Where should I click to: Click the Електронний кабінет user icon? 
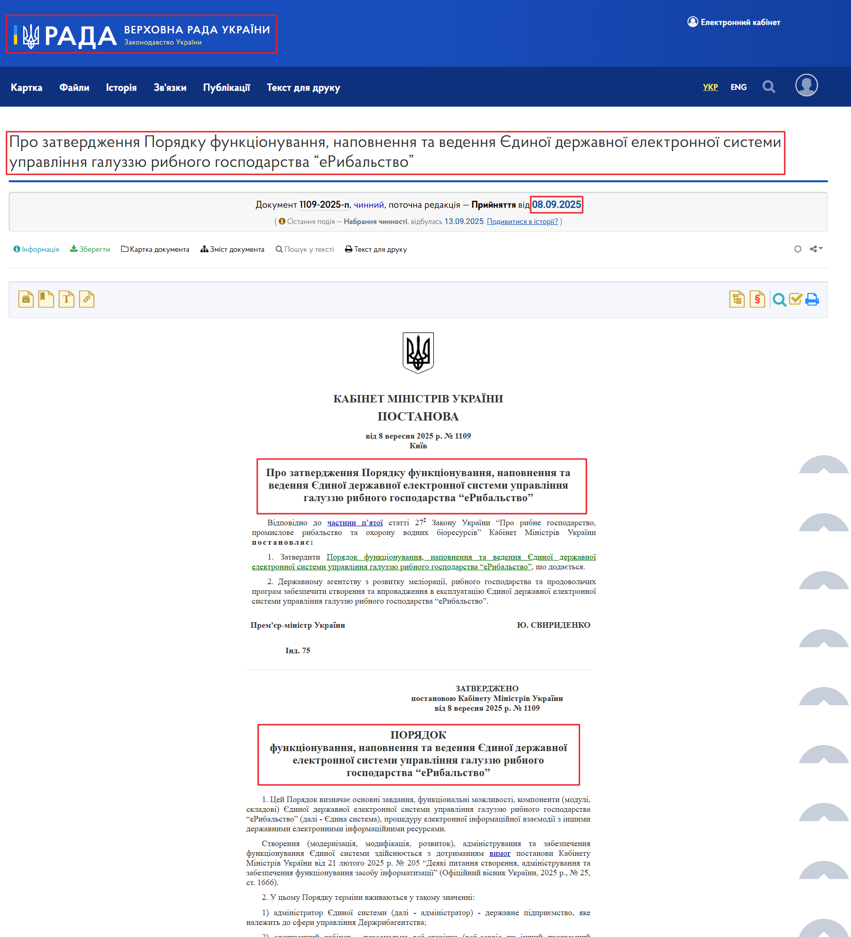692,22
